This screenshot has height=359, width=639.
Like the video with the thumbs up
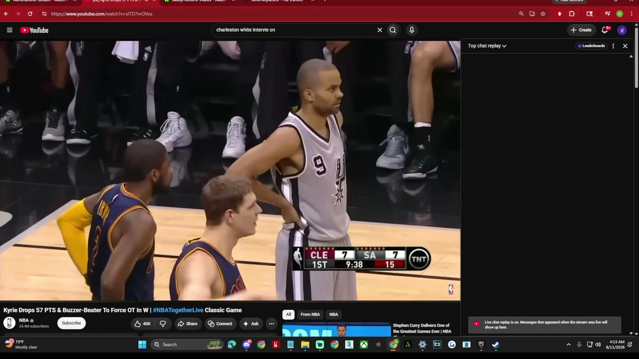[142, 324]
